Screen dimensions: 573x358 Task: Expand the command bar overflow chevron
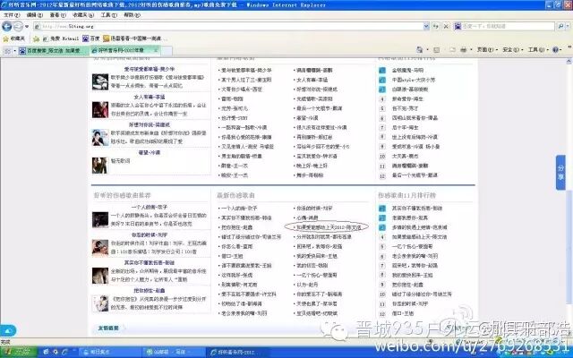(569, 47)
